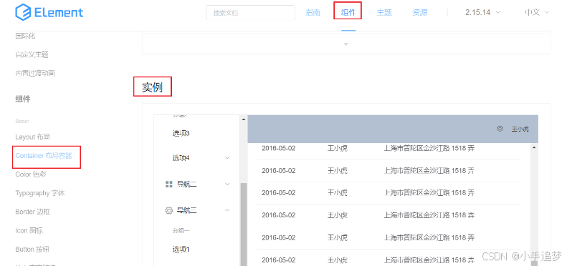Viewport: 567px width, 266px height.
Task: Click the gear icon beside 导航三
Action: 168,210
